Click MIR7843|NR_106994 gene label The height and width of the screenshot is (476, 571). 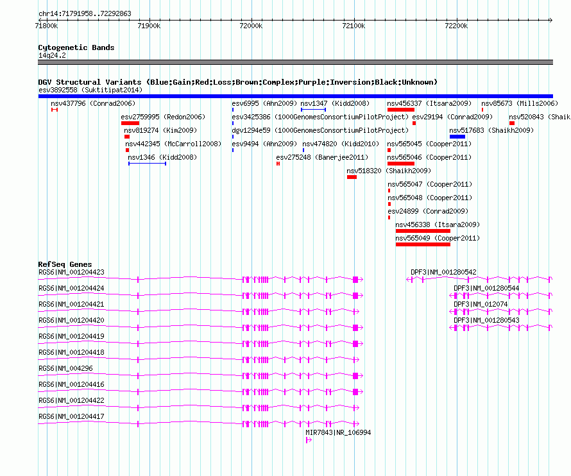coord(338,432)
